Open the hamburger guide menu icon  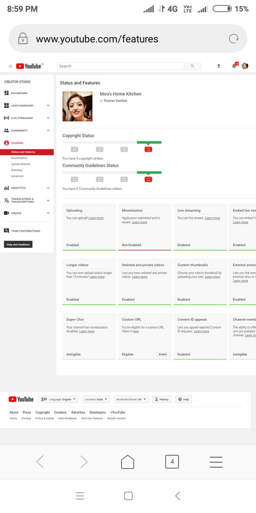tap(10, 66)
